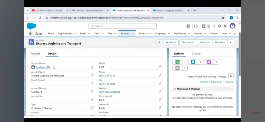View the account hierarchy icon
The height and width of the screenshot is (122, 265).
coord(159,42)
